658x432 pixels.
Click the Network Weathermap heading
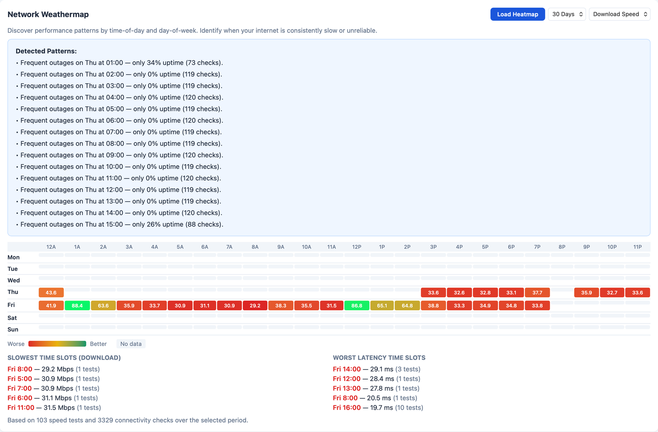click(x=48, y=14)
